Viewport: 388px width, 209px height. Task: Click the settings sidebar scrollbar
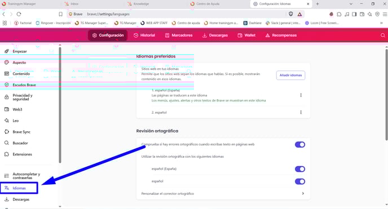click(x=60, y=105)
